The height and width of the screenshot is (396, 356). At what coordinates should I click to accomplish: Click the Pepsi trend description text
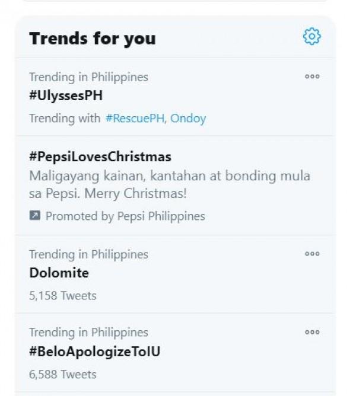coord(169,184)
